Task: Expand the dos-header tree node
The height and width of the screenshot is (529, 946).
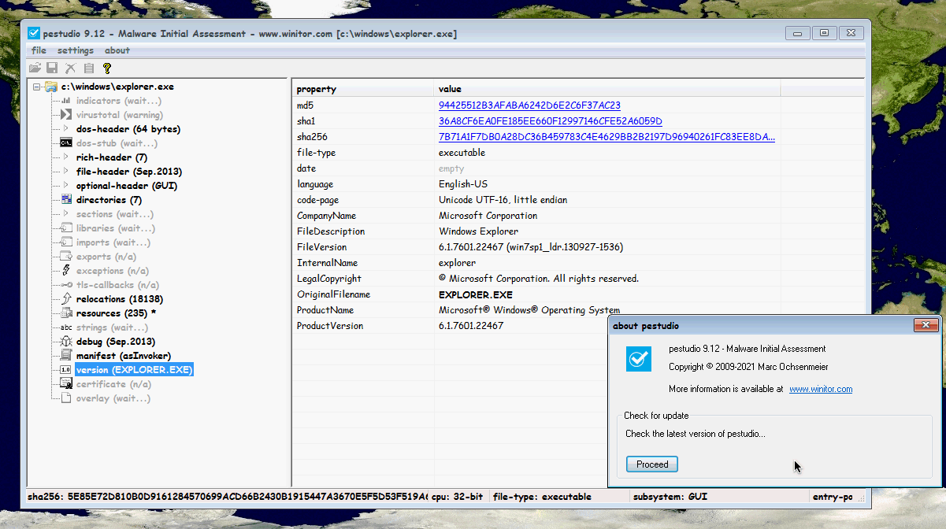Action: tap(66, 129)
